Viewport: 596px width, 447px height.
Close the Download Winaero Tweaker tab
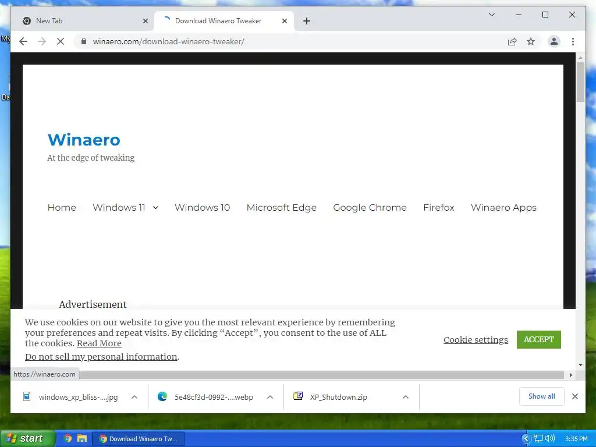tap(284, 21)
